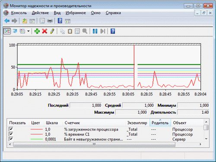Open the Действие menu
The width and height of the screenshot is (216, 162).
point(40,13)
